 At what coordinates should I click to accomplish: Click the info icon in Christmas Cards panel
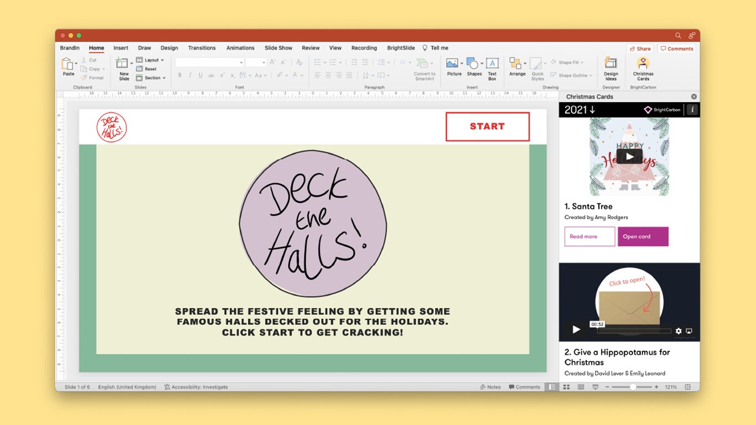pos(692,110)
